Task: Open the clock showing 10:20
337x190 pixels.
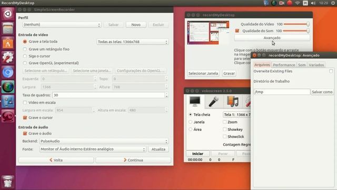Action: [323, 3]
